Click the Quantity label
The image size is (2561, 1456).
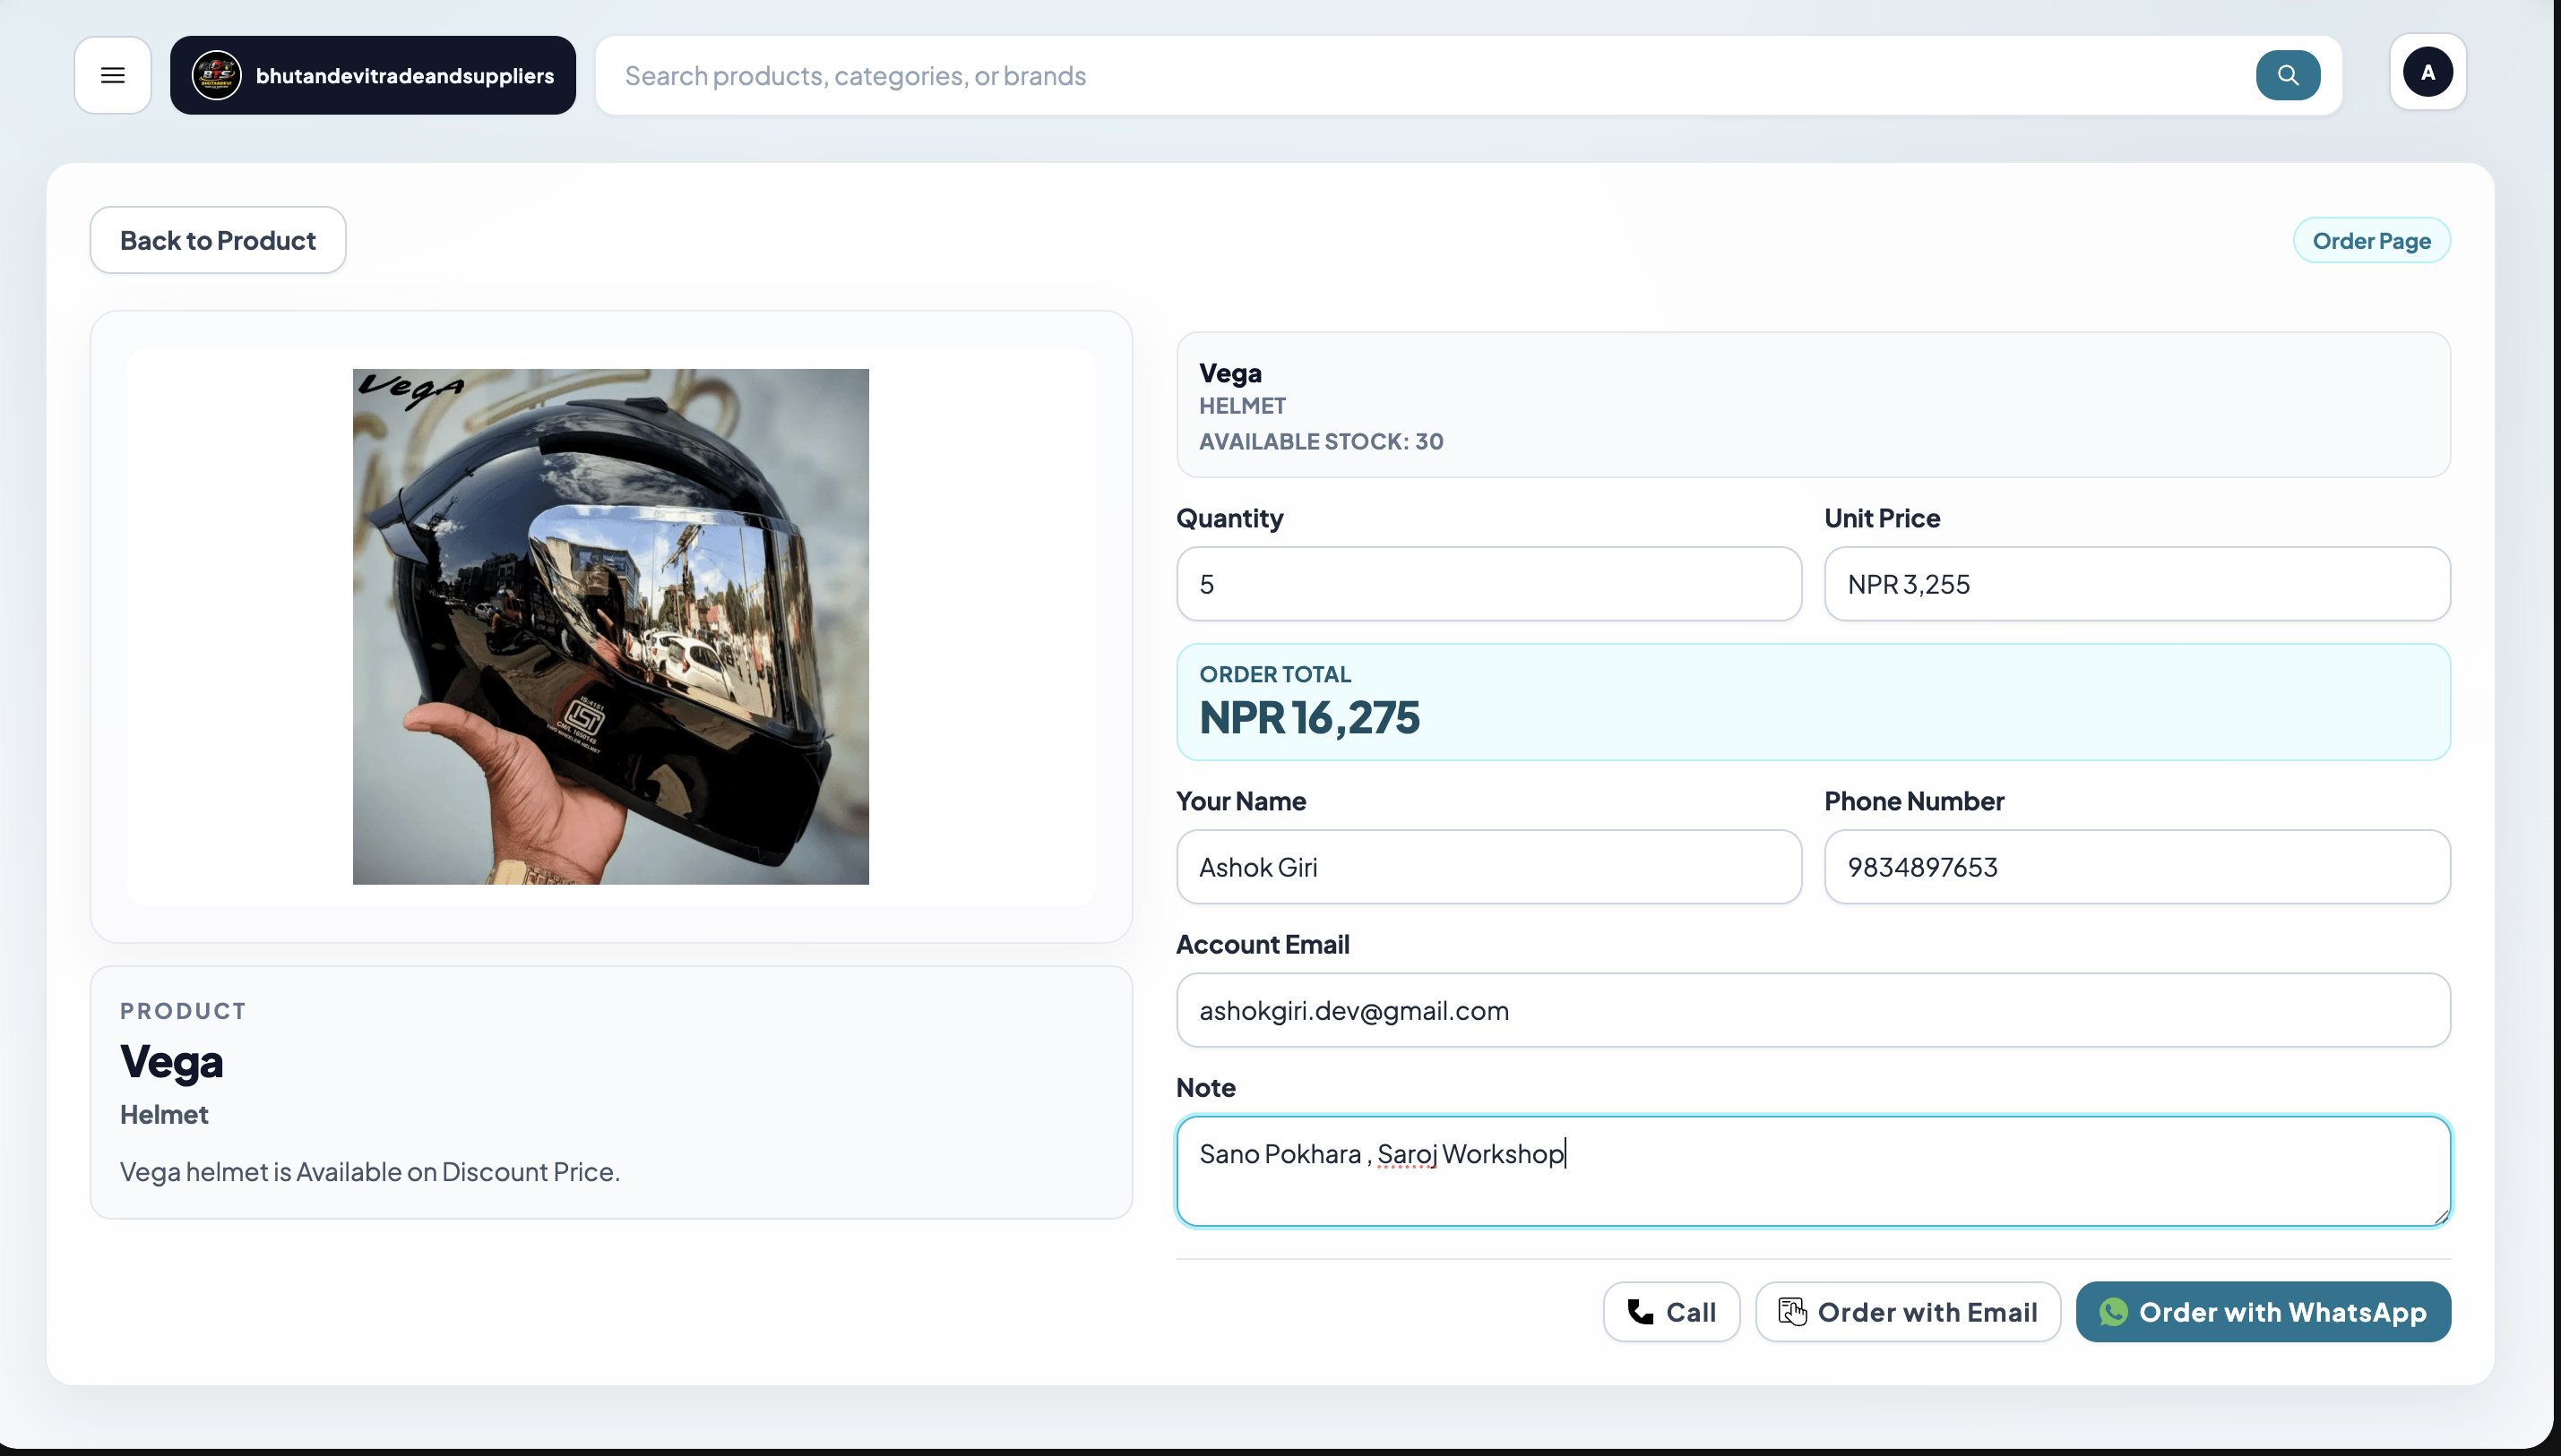pyautogui.click(x=1229, y=518)
